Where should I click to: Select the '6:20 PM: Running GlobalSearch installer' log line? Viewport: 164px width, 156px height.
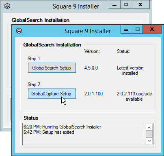(62, 127)
